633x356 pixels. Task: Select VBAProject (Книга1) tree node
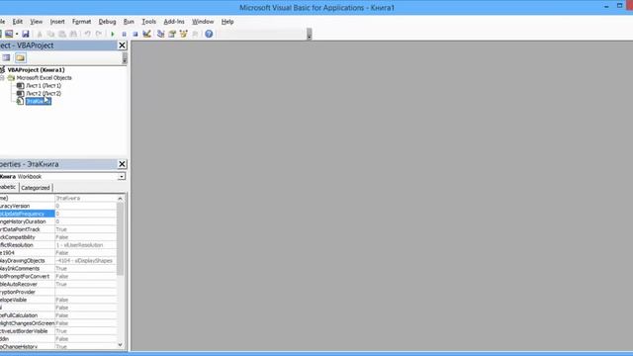36,70
